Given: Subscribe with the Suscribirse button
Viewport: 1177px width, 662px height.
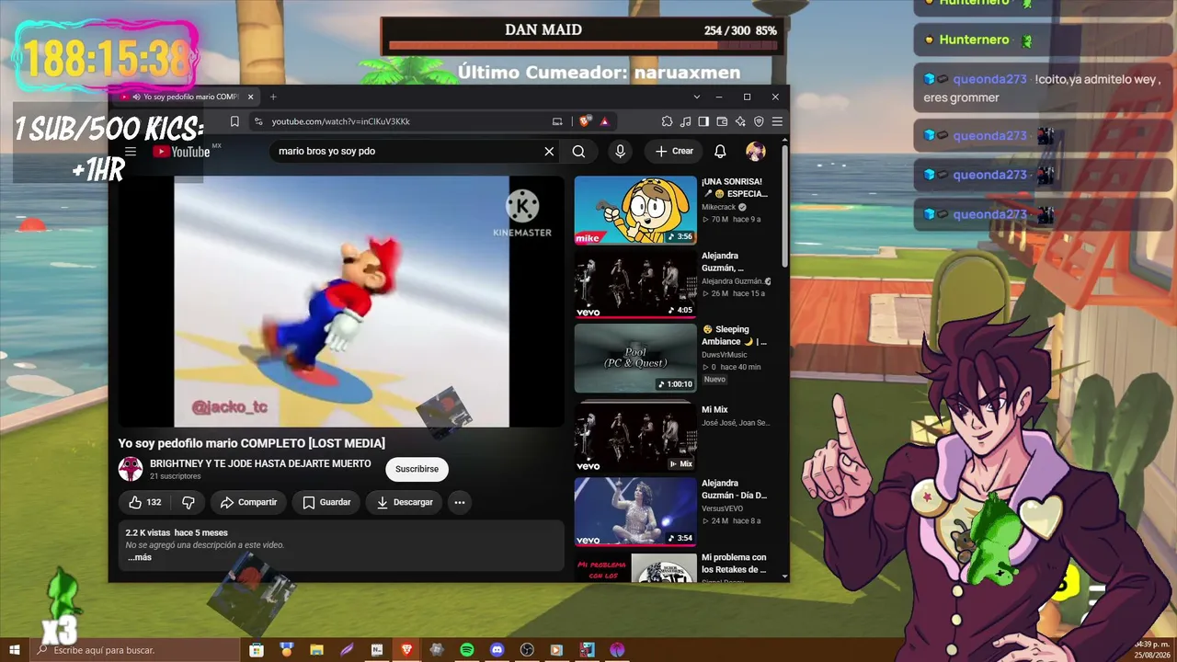Looking at the screenshot, I should [x=417, y=469].
